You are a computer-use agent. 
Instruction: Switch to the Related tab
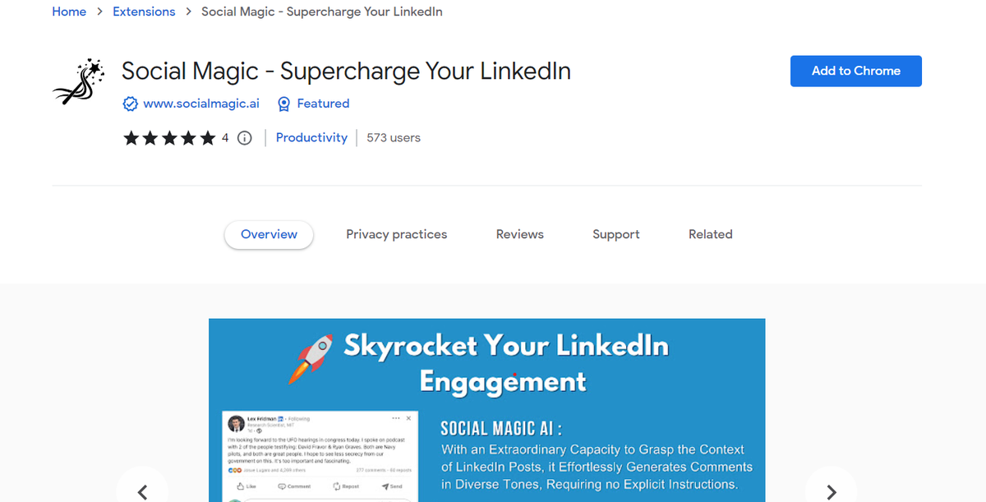(711, 234)
